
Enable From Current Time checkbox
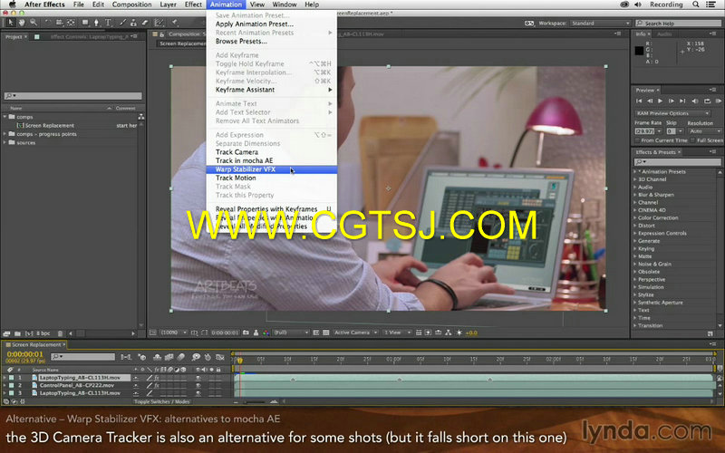coord(637,140)
